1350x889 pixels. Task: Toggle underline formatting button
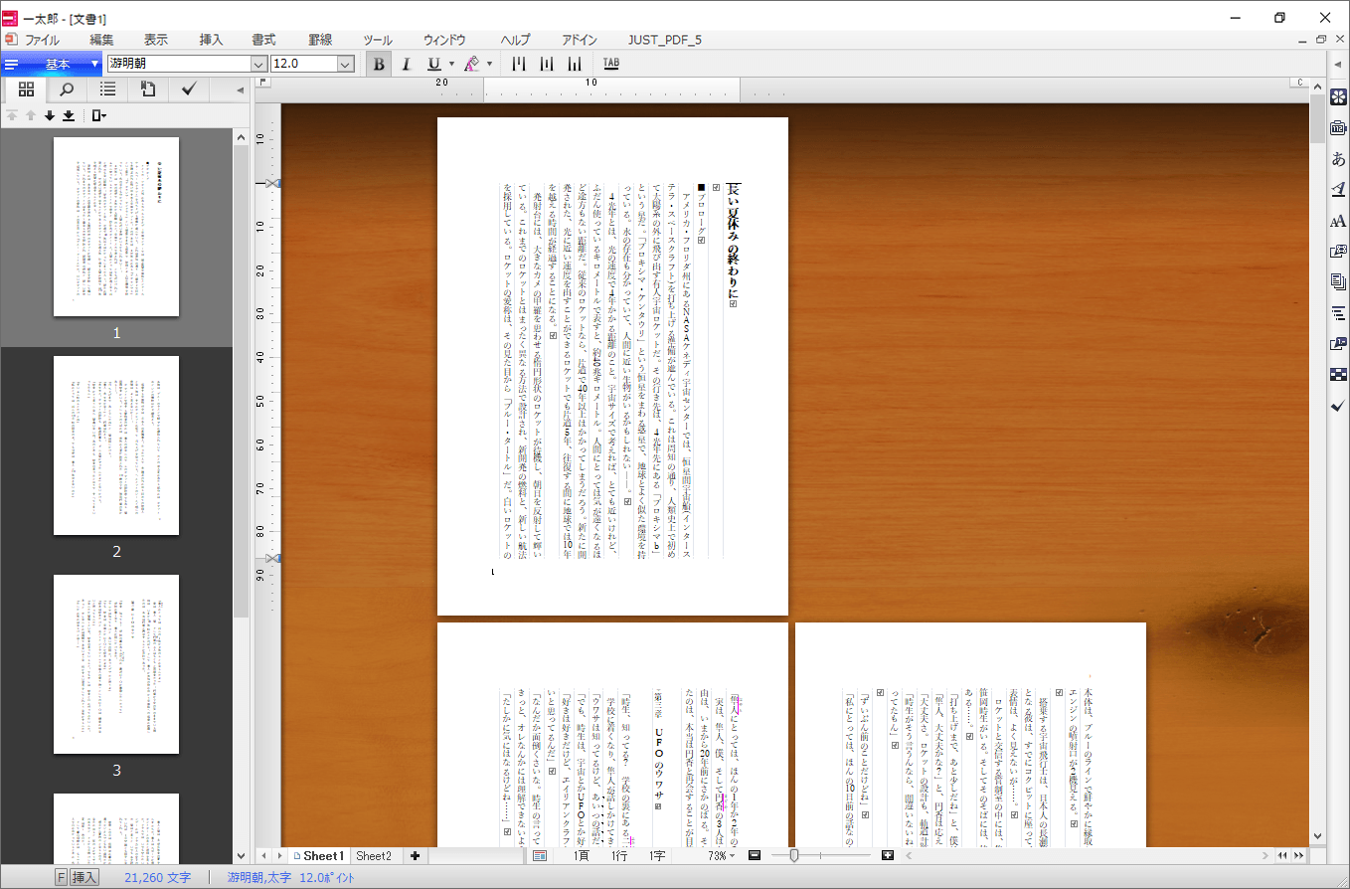click(x=433, y=64)
